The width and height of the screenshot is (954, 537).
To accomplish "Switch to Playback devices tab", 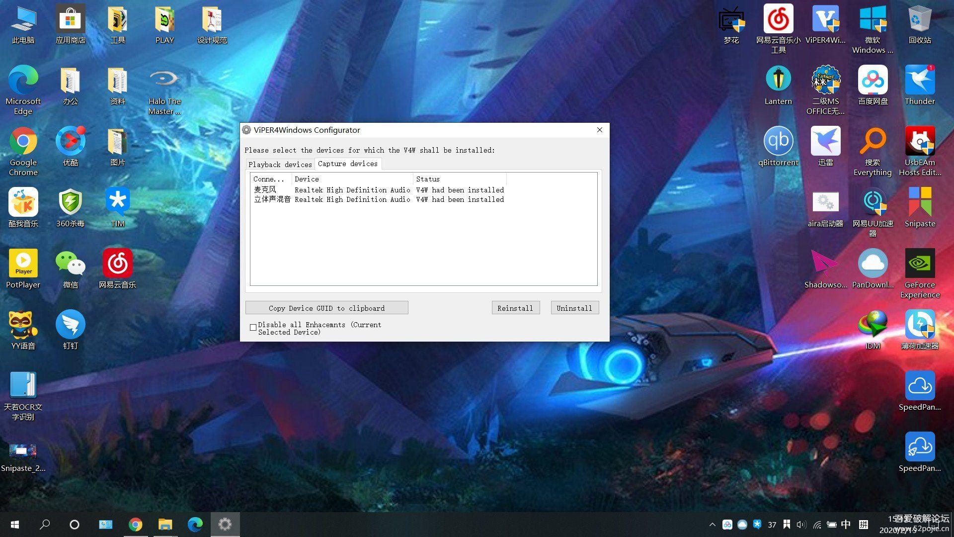I will click(x=280, y=165).
